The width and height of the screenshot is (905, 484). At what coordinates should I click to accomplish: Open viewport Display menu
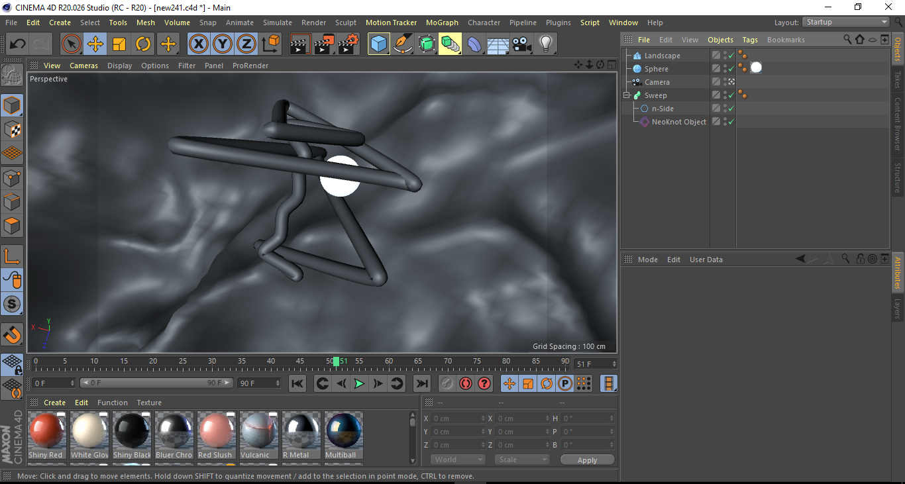[x=120, y=66]
